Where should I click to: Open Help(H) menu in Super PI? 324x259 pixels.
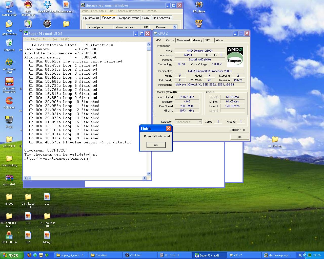pos(64,39)
